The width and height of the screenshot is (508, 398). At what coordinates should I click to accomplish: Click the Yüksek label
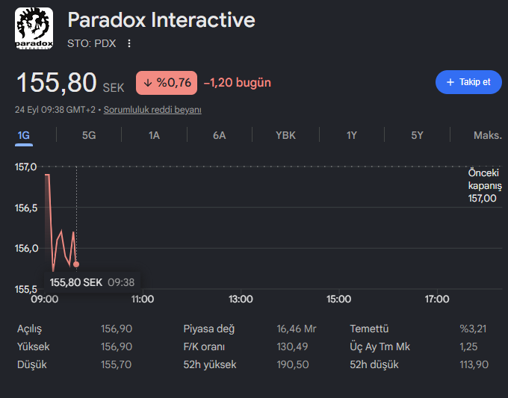point(34,346)
